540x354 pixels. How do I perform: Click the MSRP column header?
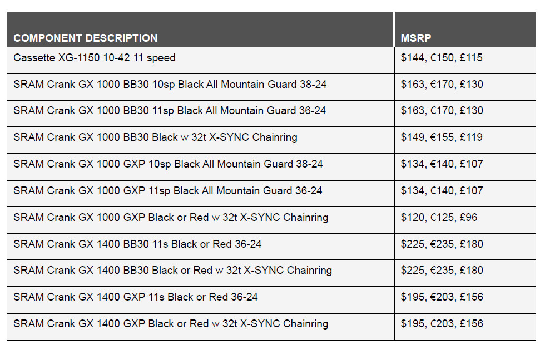point(416,38)
